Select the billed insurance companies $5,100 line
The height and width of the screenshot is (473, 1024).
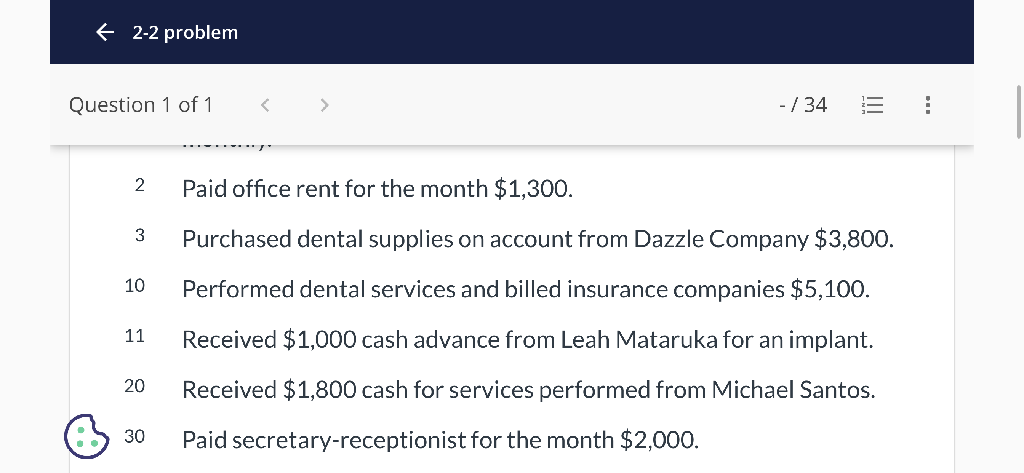[x=526, y=289]
